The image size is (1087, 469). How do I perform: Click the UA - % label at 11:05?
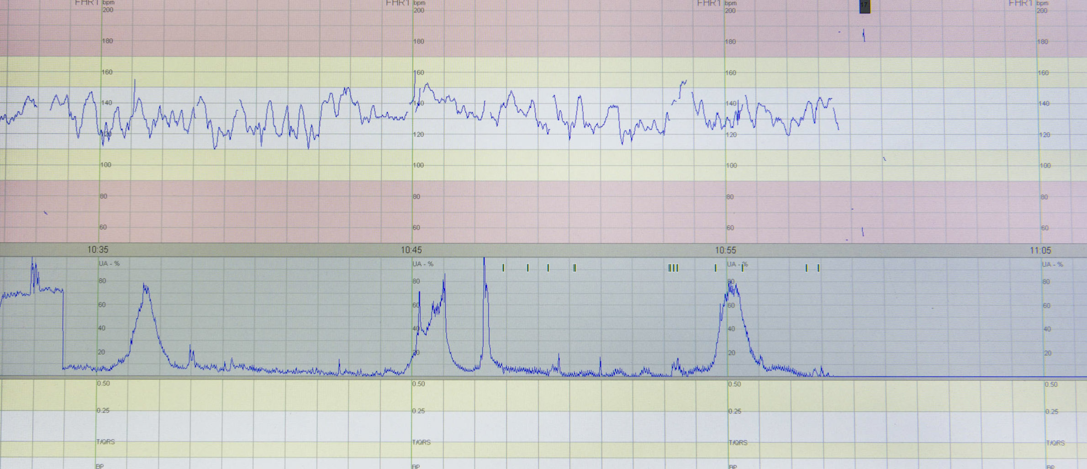click(x=1052, y=265)
